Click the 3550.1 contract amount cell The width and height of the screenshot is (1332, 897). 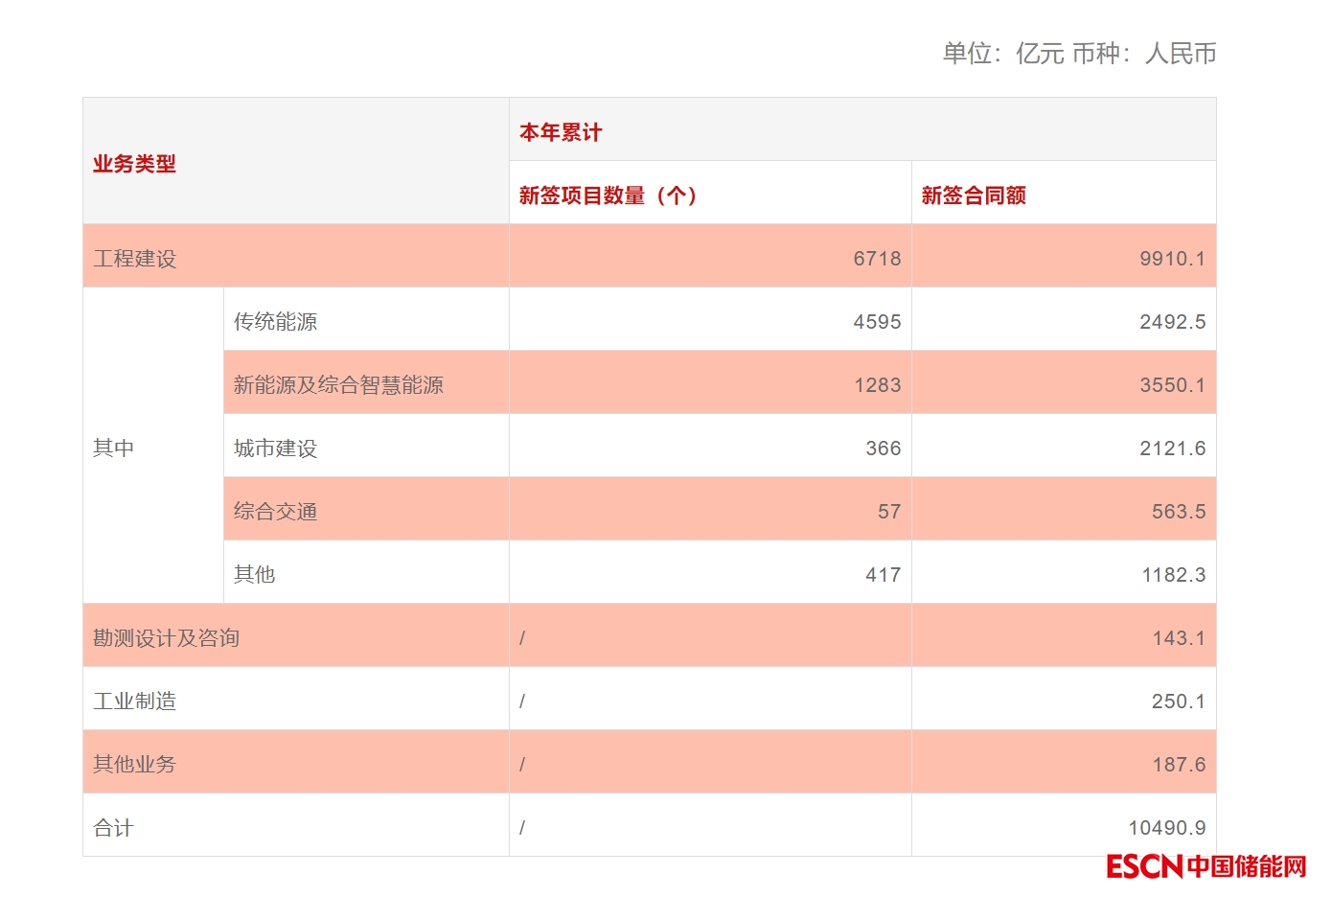click(x=1172, y=385)
